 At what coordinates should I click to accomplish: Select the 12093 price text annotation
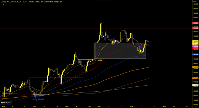tap(99, 60)
